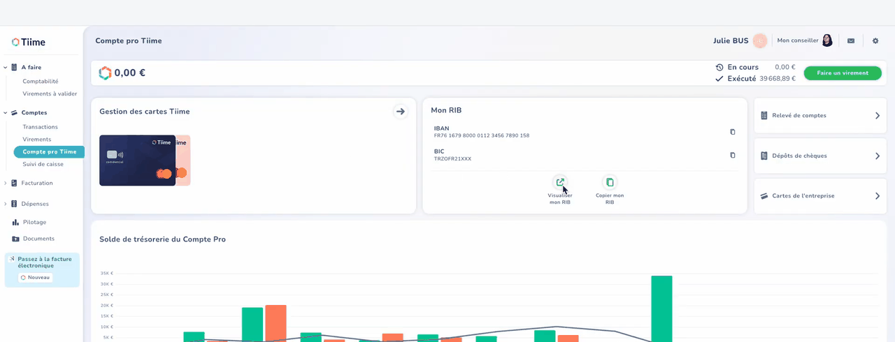This screenshot has width=895, height=342.
Task: Click the Tiime logo in sidebar
Action: 29,42
